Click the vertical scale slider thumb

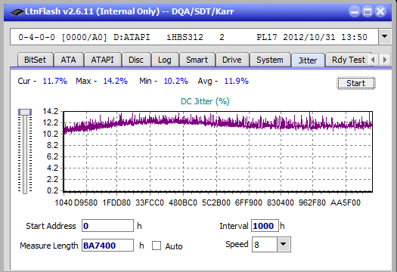tap(25, 112)
